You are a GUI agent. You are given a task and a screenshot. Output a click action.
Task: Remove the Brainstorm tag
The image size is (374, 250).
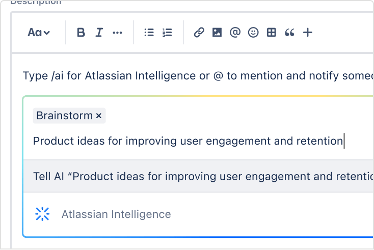tap(99, 116)
